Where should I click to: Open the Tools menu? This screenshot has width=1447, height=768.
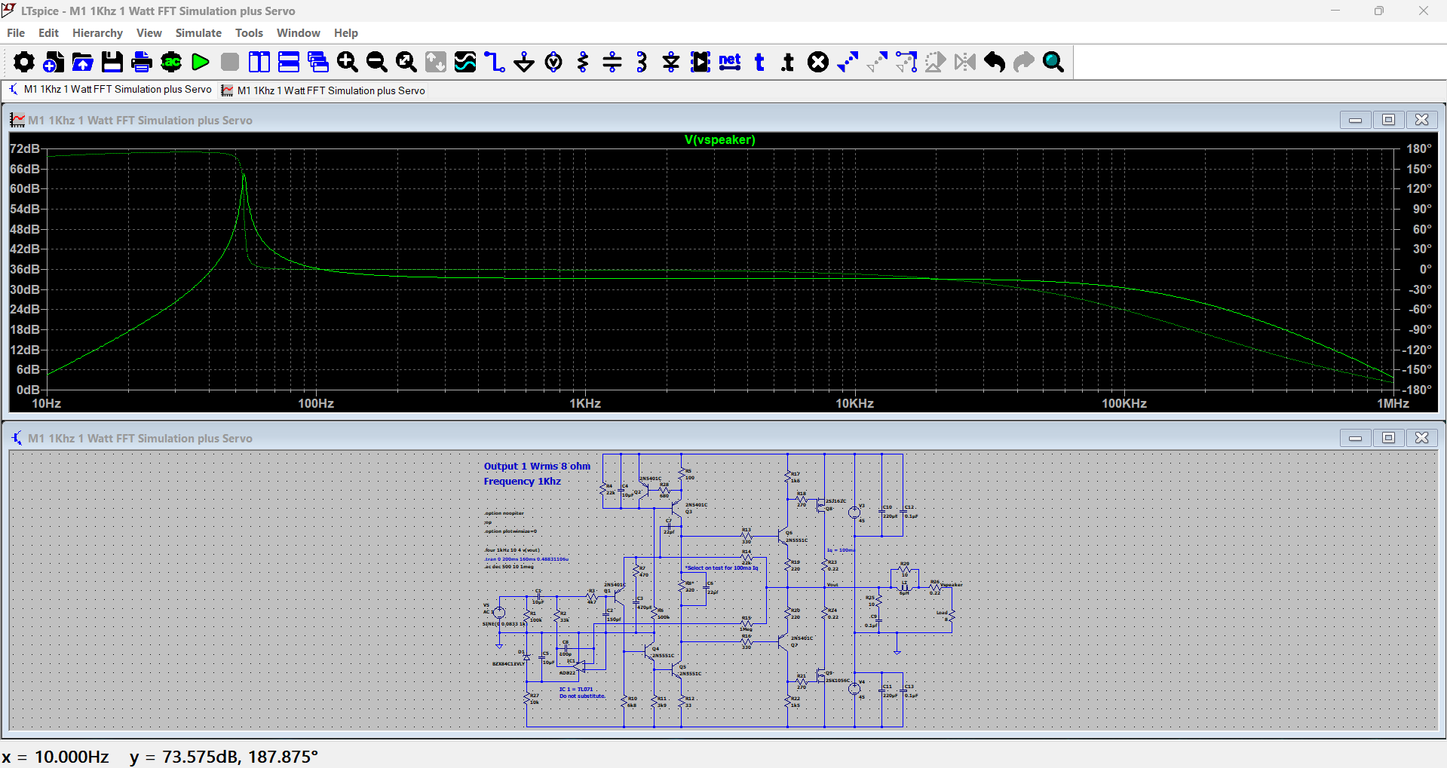click(x=249, y=33)
